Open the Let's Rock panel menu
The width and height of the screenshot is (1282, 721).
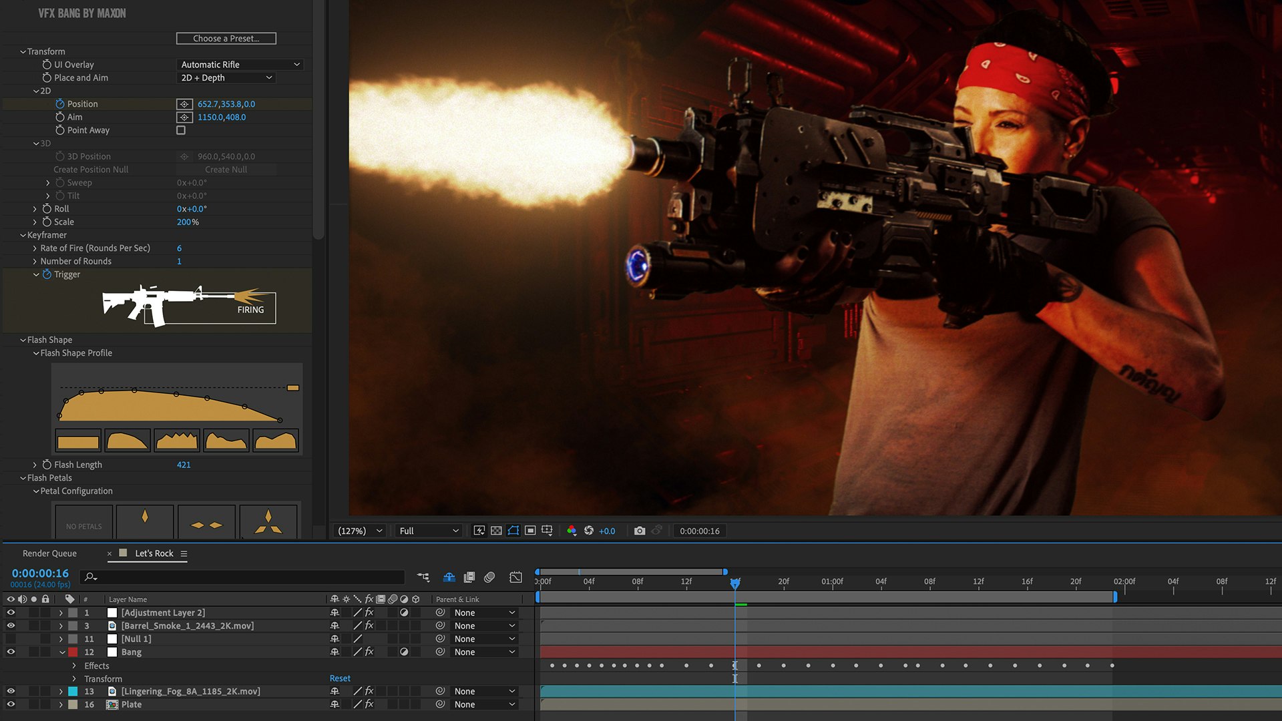click(184, 553)
